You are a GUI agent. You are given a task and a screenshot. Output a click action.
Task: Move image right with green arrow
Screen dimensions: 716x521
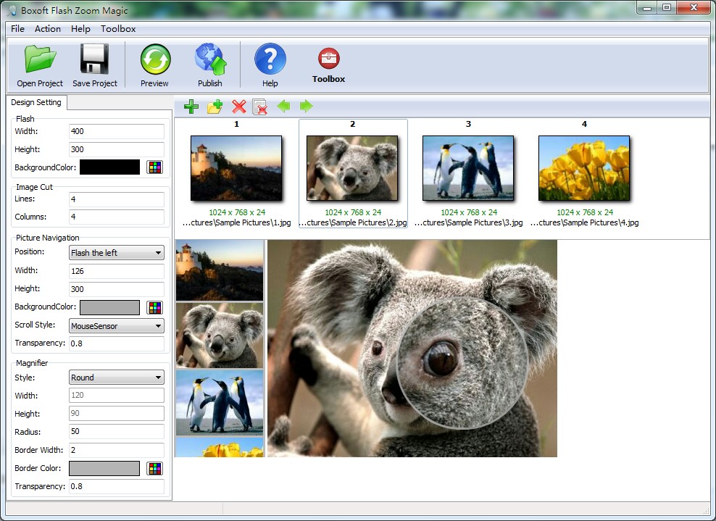(x=307, y=107)
